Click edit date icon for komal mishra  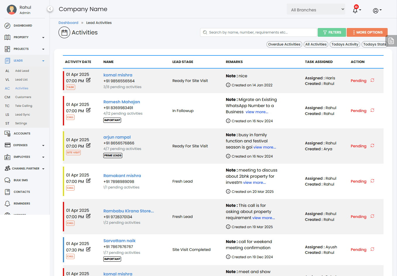point(88,80)
